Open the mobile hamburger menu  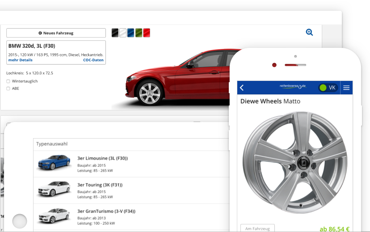coord(346,88)
